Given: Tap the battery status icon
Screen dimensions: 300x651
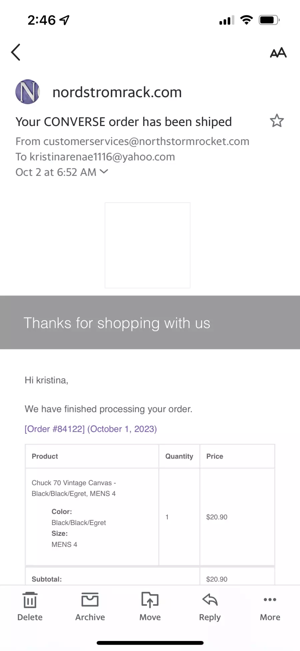Looking at the screenshot, I should (269, 20).
